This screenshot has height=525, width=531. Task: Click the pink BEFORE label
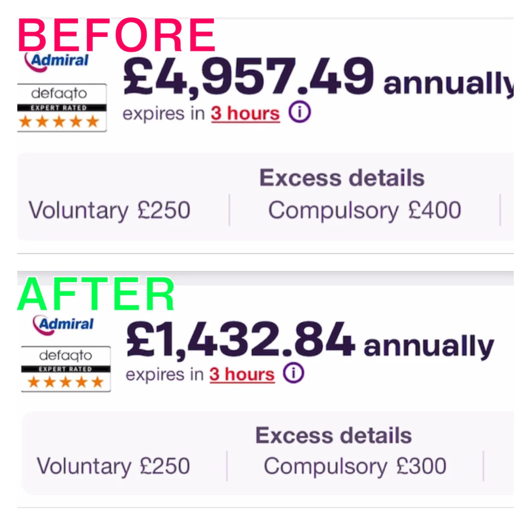click(117, 35)
